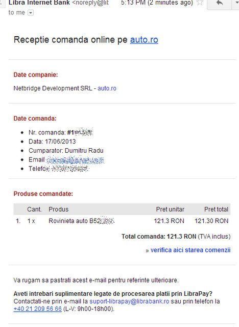Image resolution: width=239 pixels, height=327 pixels.
Task: Open auto.ro link in the email heading
Action: pyautogui.click(x=144, y=40)
